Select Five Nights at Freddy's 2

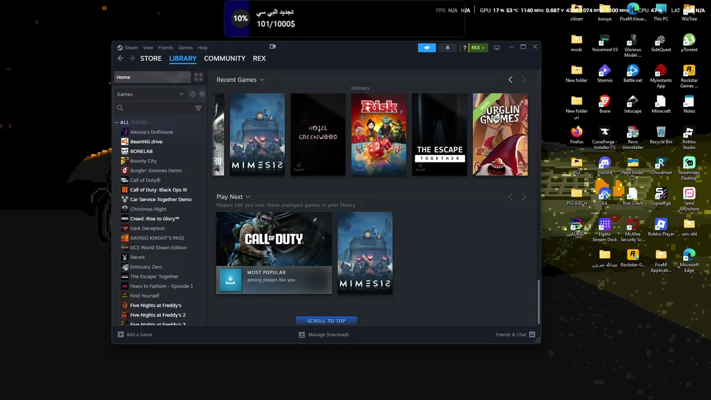pos(158,315)
